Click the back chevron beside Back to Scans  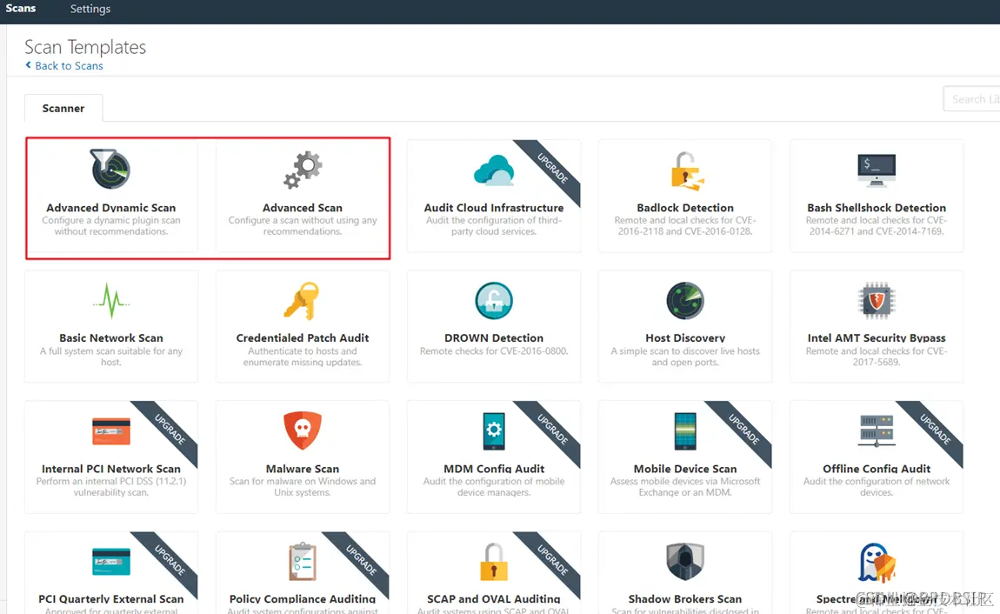[28, 65]
